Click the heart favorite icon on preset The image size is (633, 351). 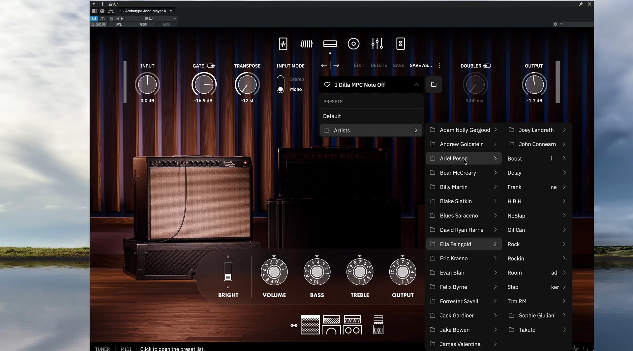coord(327,85)
